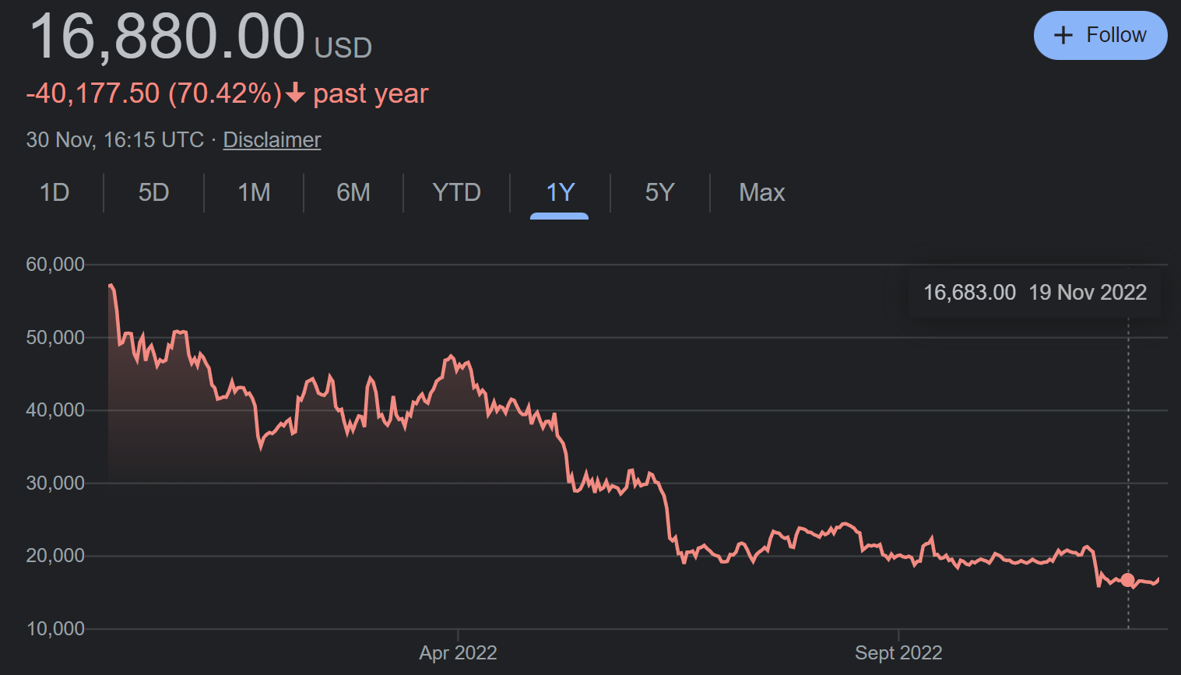Select the Max time range tab
1181x675 pixels.
[x=761, y=192]
